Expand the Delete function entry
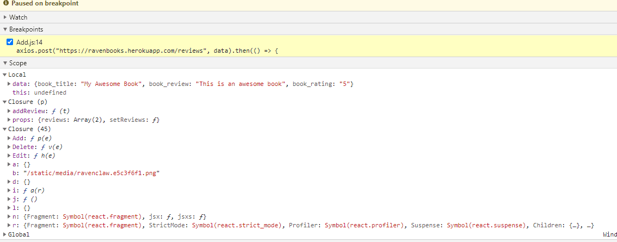617x242 pixels. click(9, 147)
